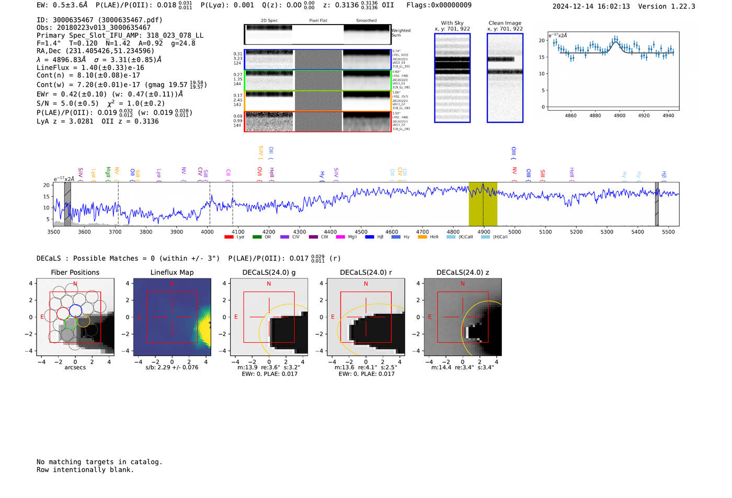Open the DECaLS r-band image

366,317
